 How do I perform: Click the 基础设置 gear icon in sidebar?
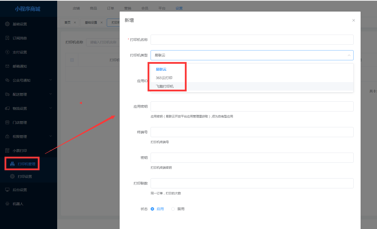point(7,24)
